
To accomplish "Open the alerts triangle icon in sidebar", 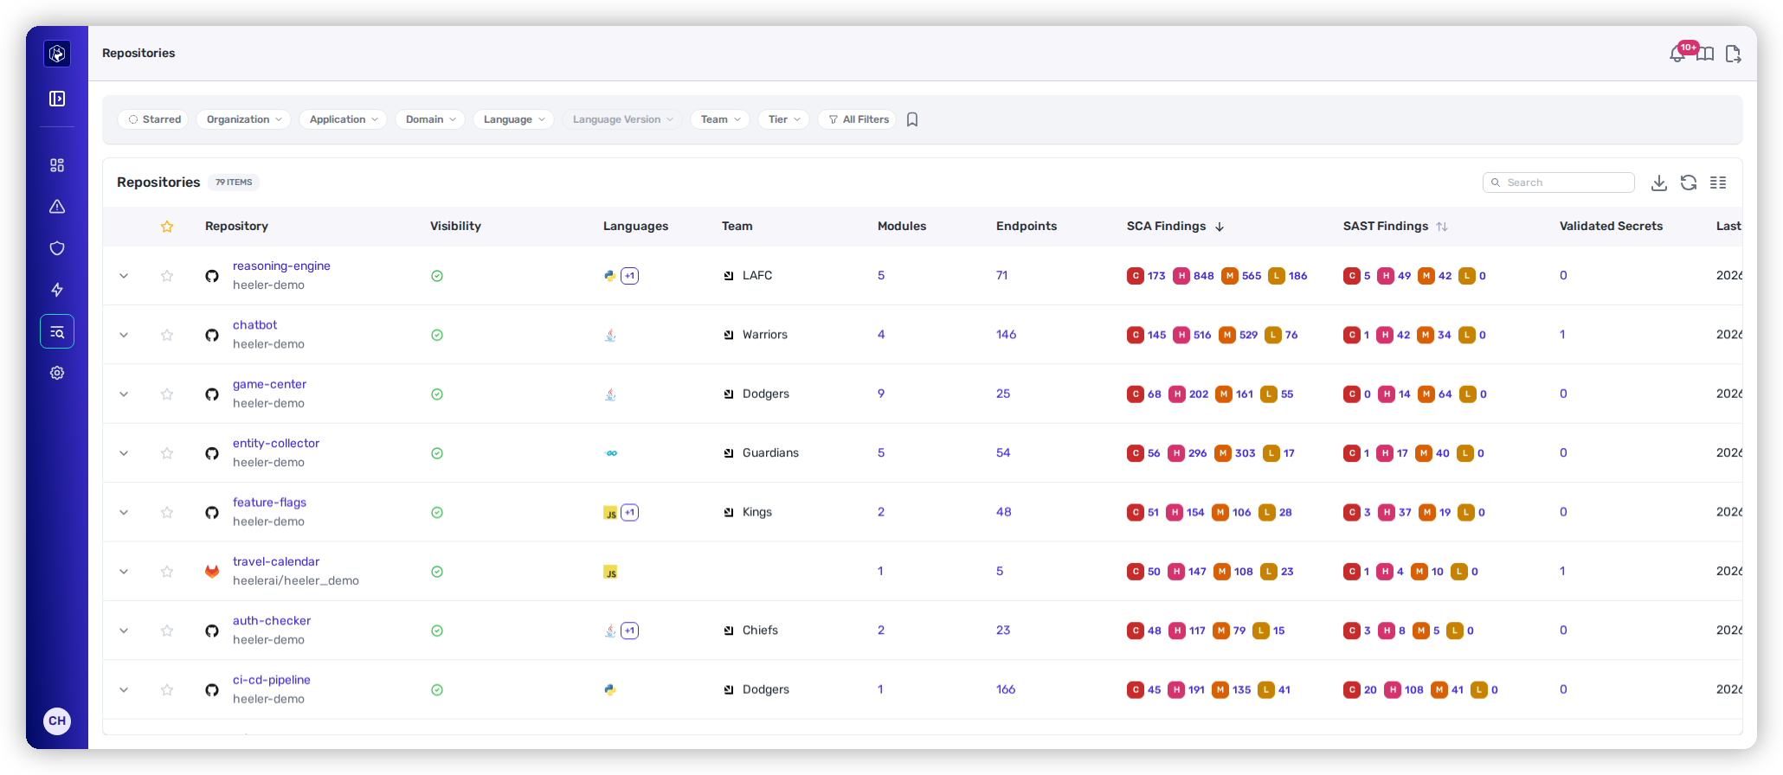I will click(57, 207).
